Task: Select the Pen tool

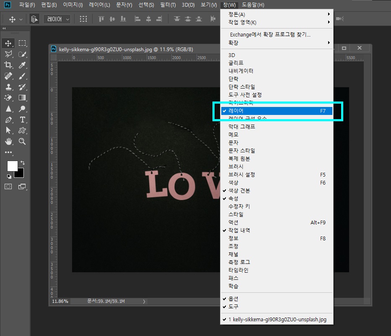Action: pyautogui.click(x=9, y=120)
